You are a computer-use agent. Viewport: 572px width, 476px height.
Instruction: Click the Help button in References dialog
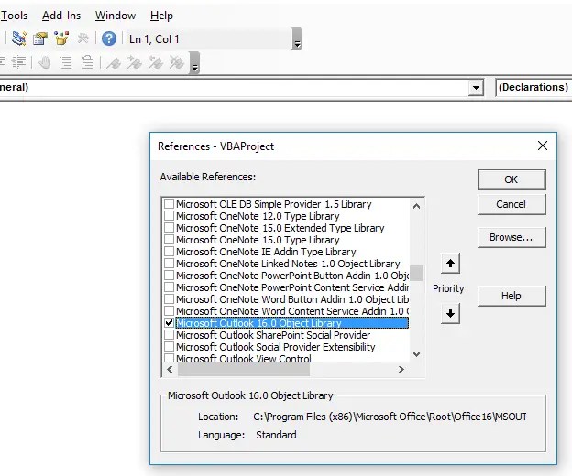point(511,296)
